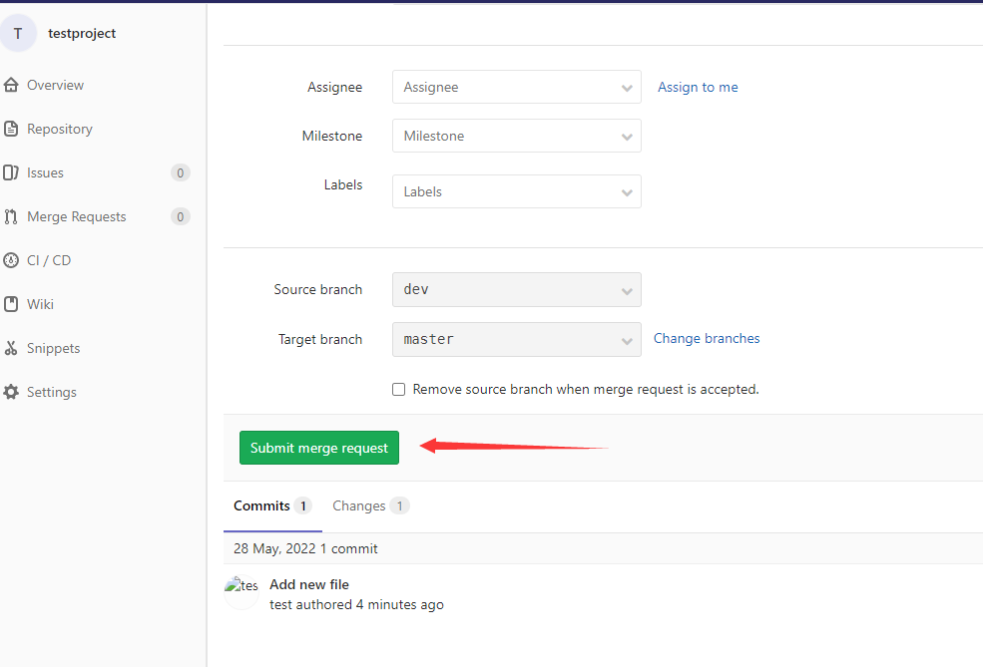Click the Repository file icon
Screen dimensions: 983x667
coord(11,129)
